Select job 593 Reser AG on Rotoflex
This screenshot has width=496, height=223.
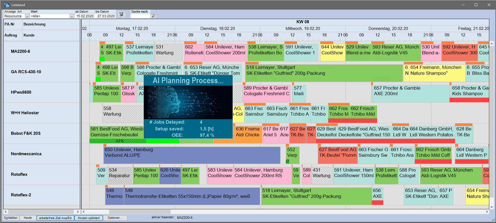451,176
